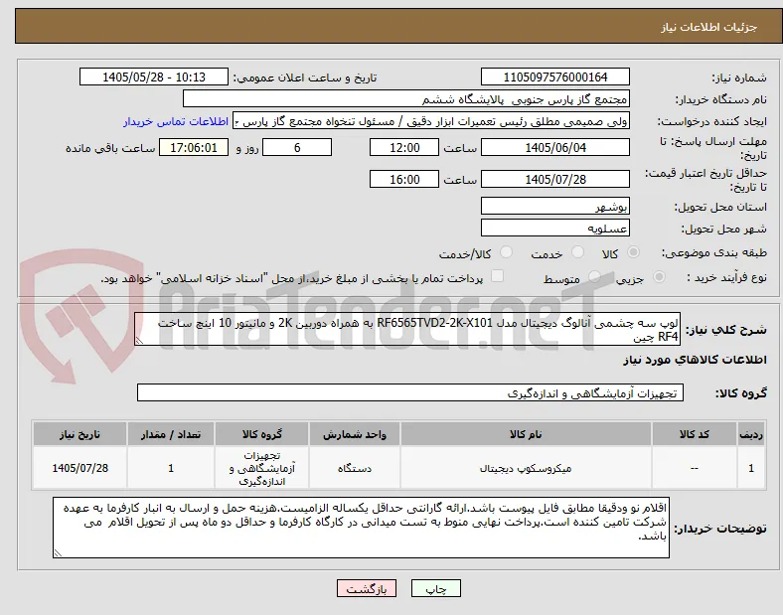Click the price validity date field 1405/07/28
Screen dimensions: 783x615
[554, 179]
